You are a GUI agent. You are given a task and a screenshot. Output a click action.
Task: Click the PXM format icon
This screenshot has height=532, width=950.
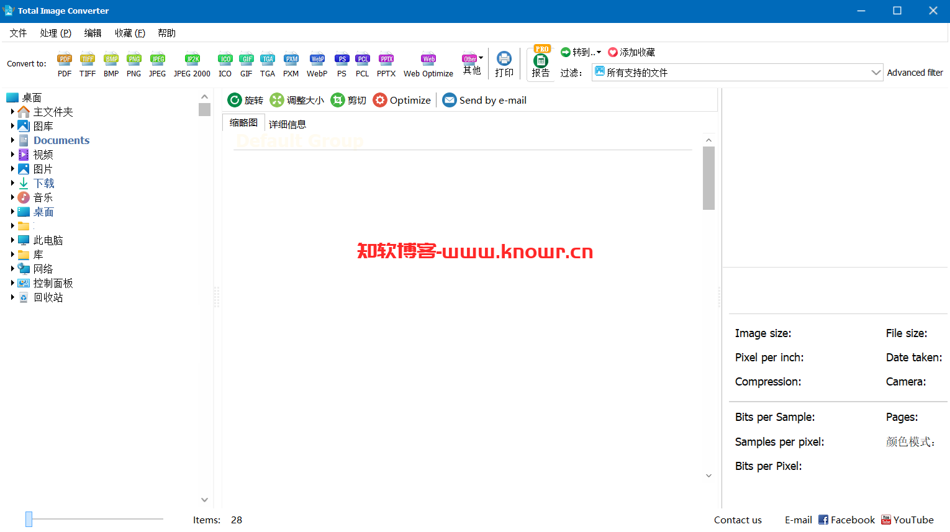coord(291,65)
